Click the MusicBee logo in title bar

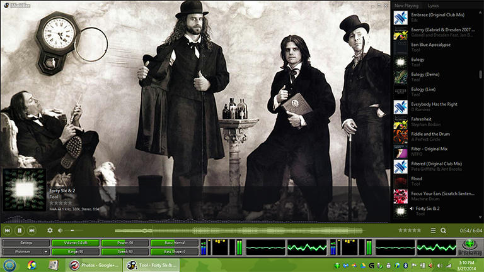(6, 5)
